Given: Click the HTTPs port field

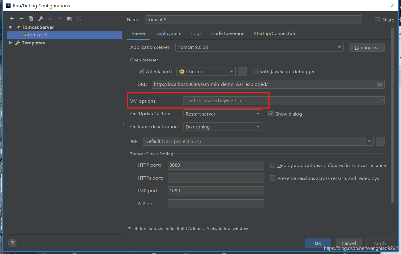Looking at the screenshot, I should click(216, 178).
